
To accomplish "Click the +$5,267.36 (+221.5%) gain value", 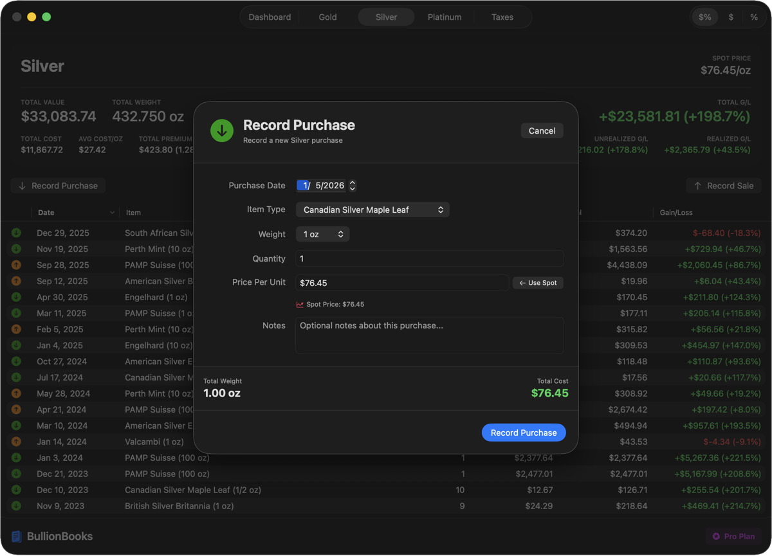I will point(717,458).
